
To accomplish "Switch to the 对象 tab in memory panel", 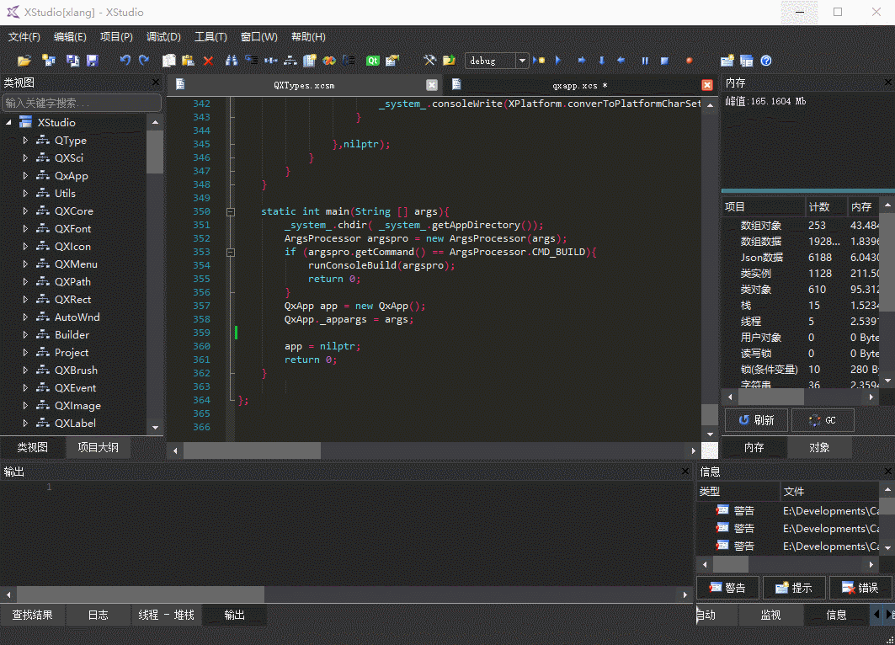I will [x=819, y=447].
